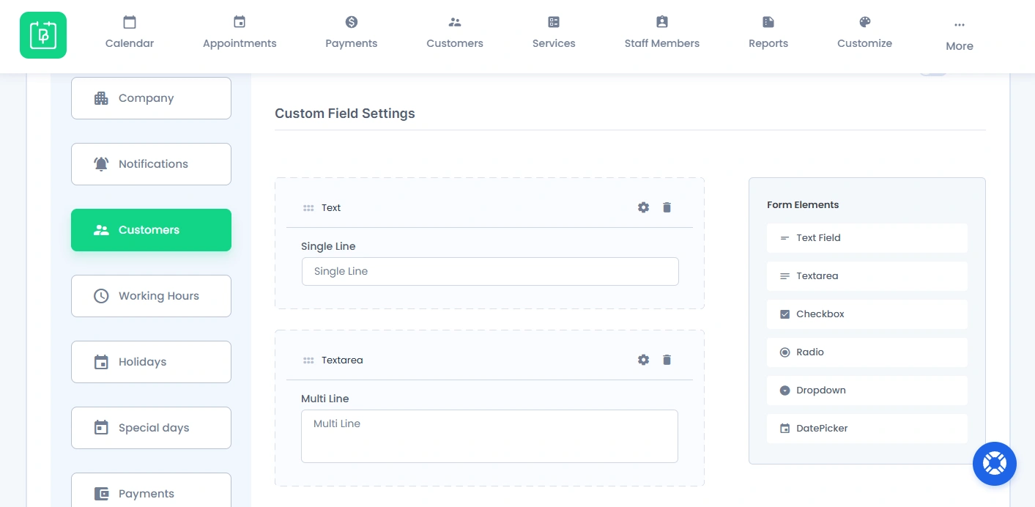Click the Payments dollar icon in navbar

tap(352, 22)
